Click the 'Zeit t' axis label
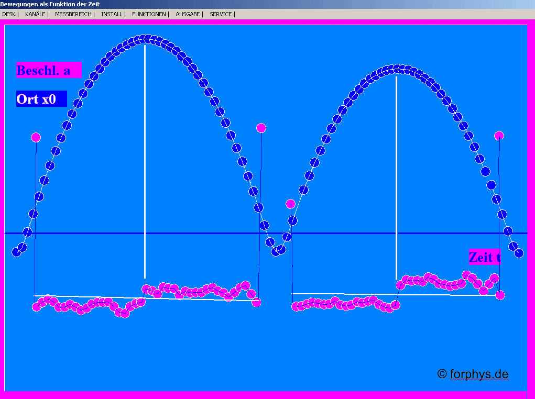The image size is (535, 399). pyautogui.click(x=484, y=257)
